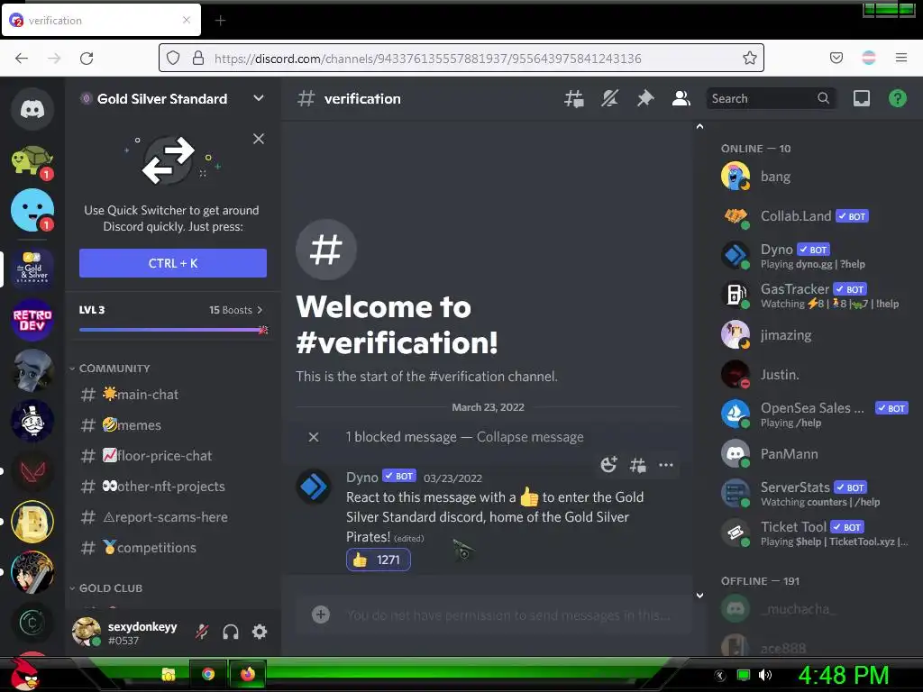Click Collapse message link
This screenshot has width=923, height=692.
click(x=530, y=437)
